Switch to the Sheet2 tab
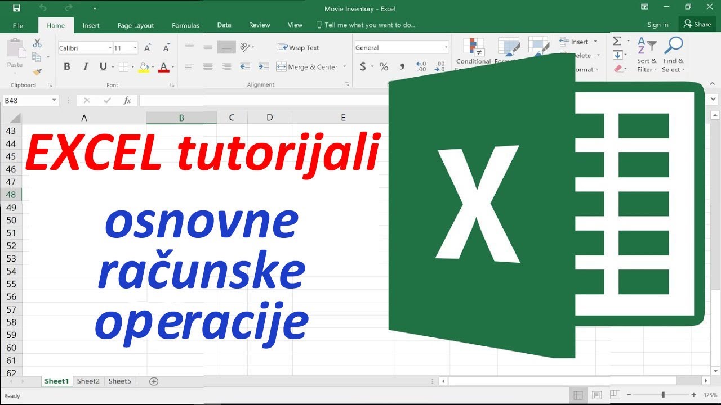This screenshot has width=721, height=405. [x=88, y=381]
